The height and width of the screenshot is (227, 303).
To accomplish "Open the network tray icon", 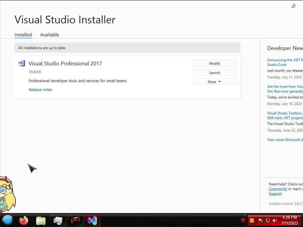I will pyautogui.click(x=267, y=220).
